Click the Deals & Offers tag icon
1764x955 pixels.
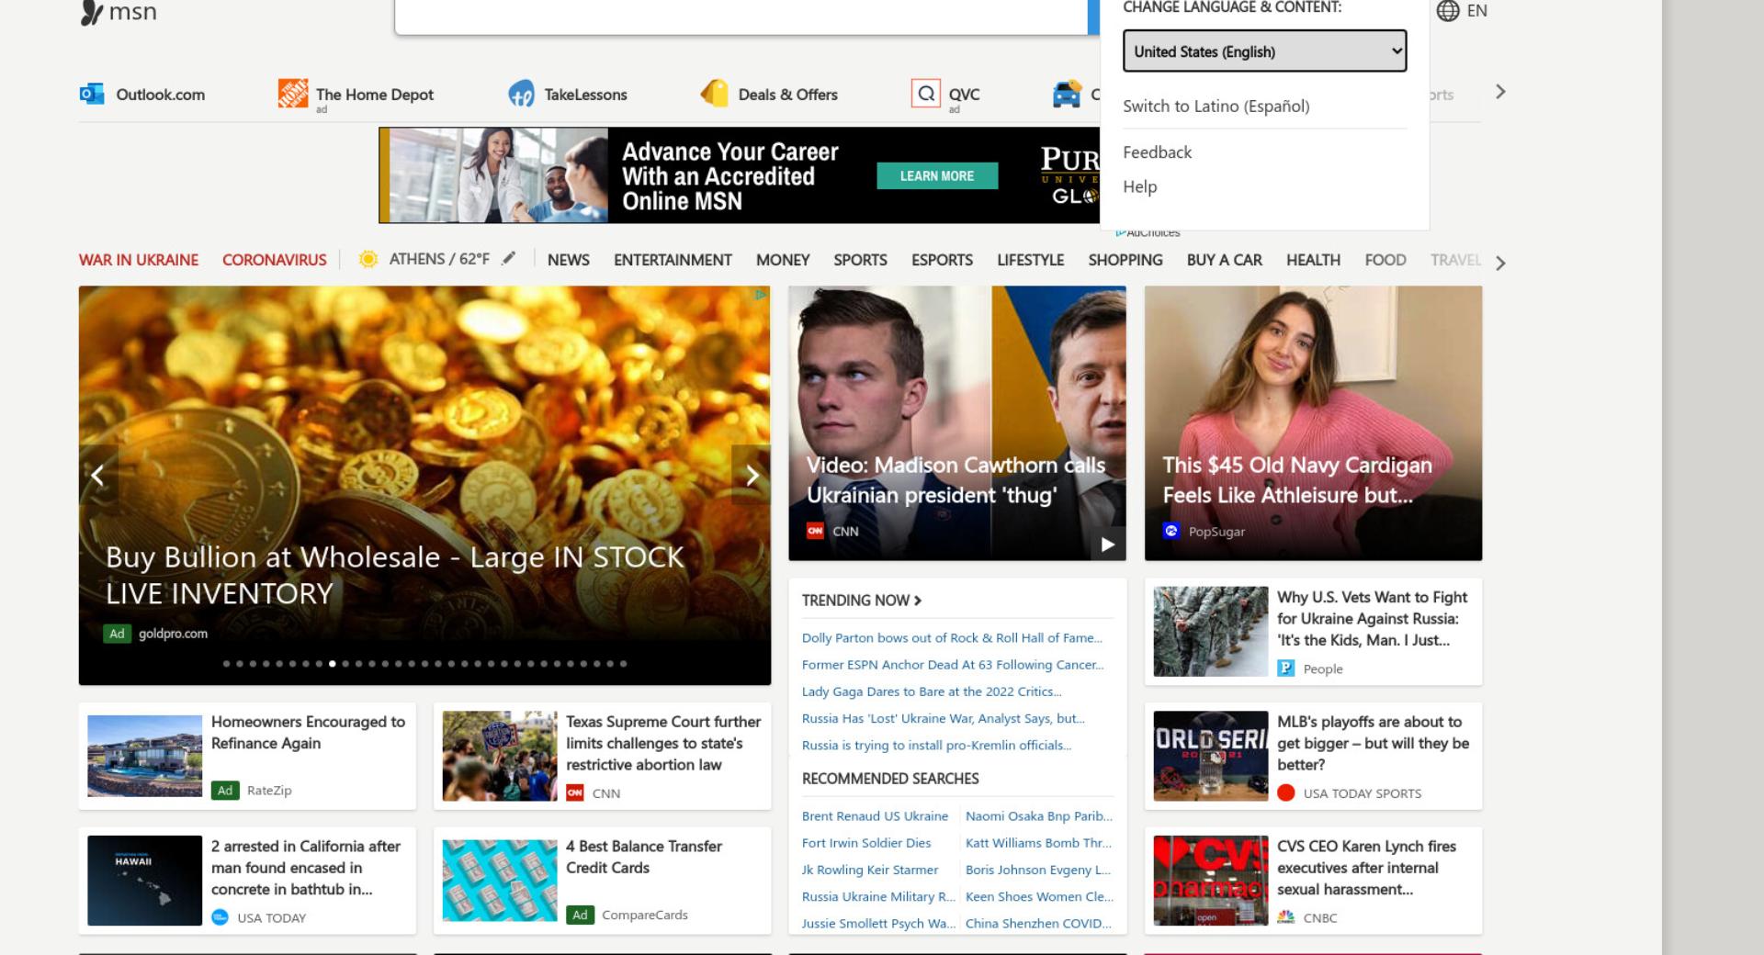[x=714, y=94]
